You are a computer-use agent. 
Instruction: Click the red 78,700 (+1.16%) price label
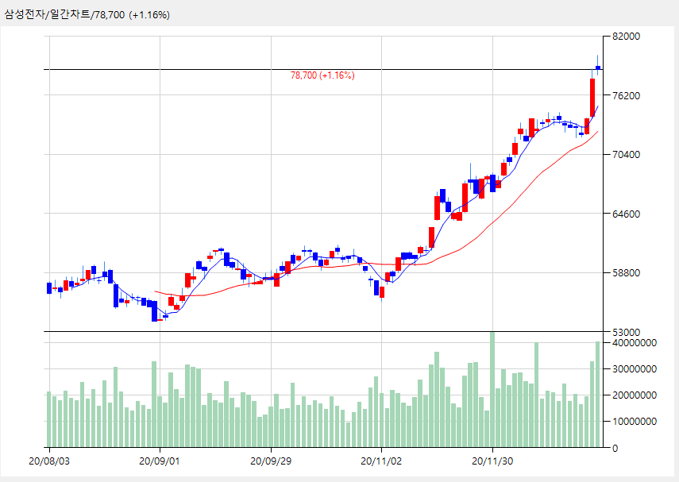tap(322, 75)
